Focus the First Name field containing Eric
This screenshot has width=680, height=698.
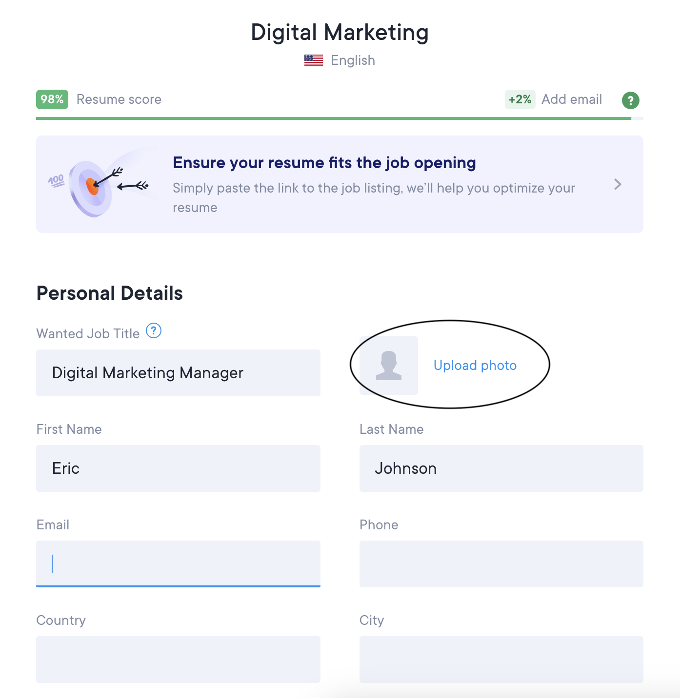[178, 468]
